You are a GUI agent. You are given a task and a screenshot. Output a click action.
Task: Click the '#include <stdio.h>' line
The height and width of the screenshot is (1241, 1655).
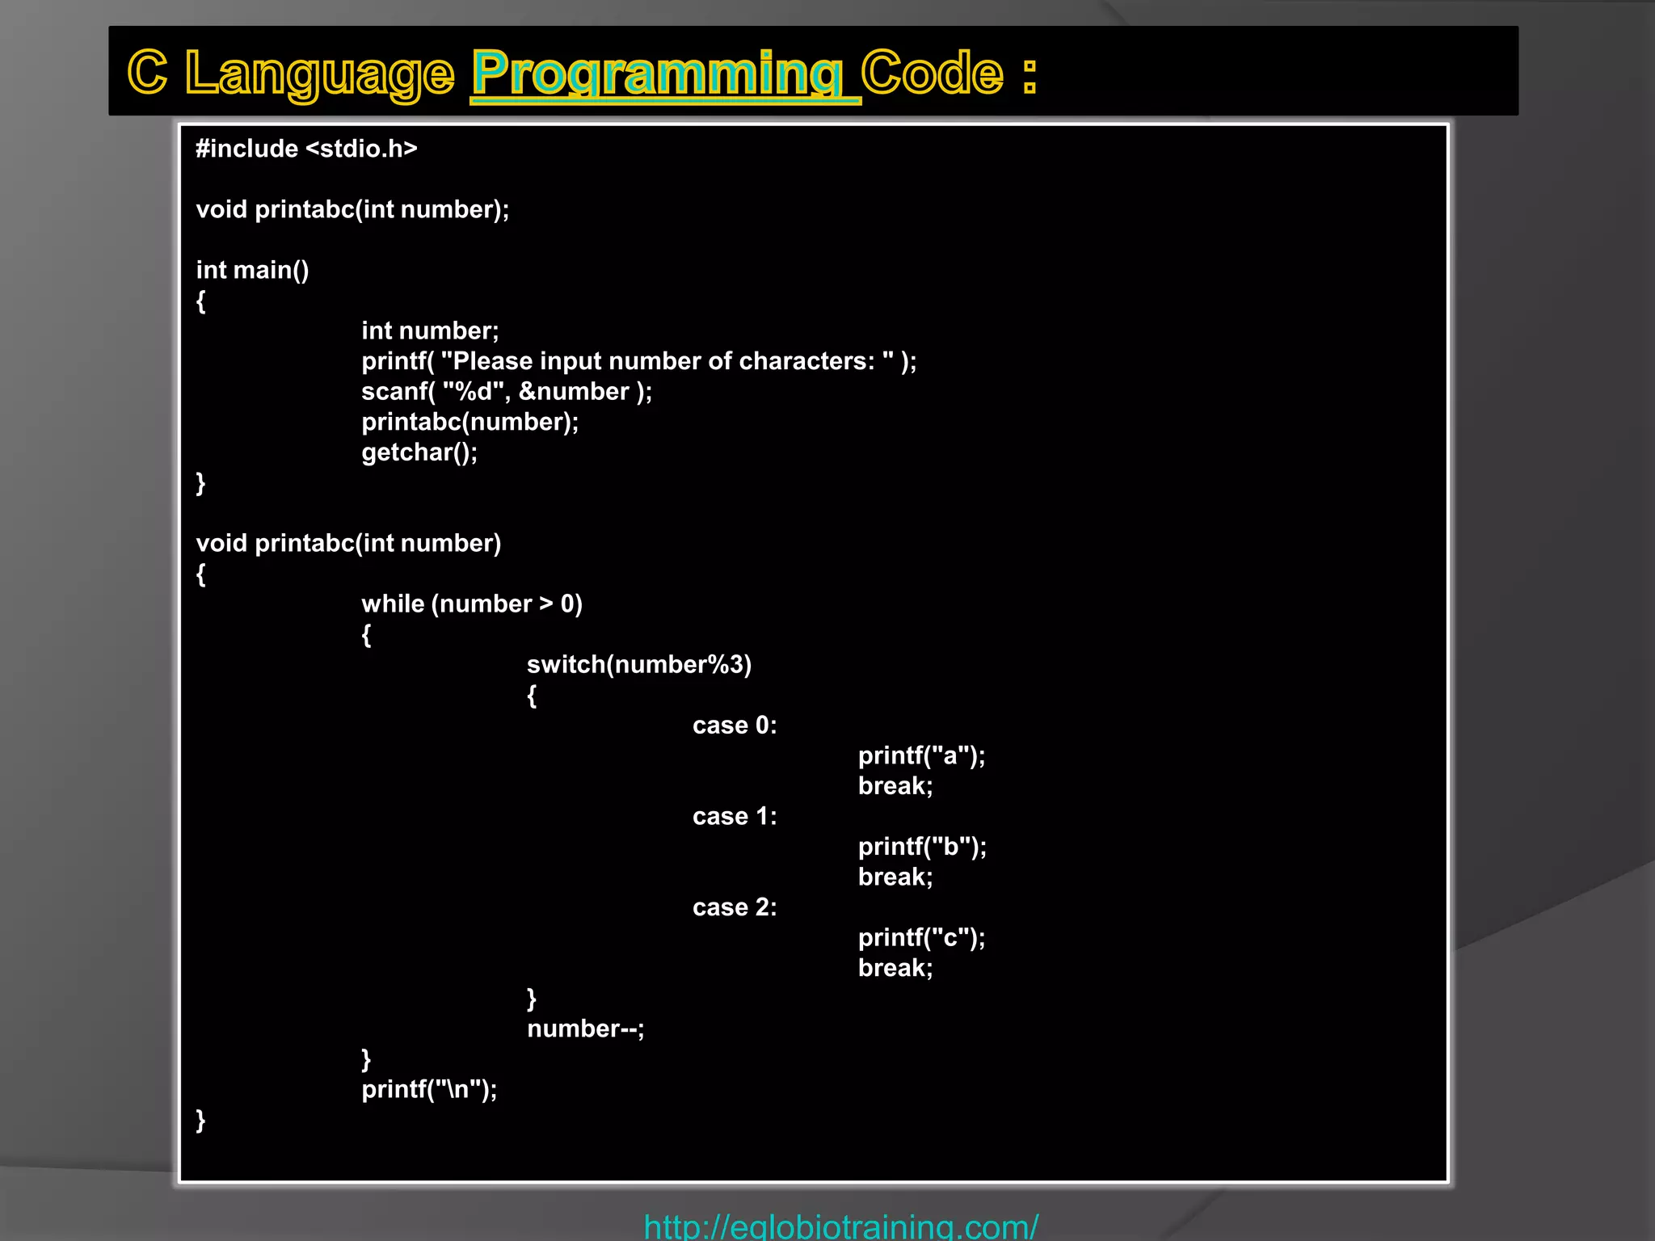tap(307, 149)
